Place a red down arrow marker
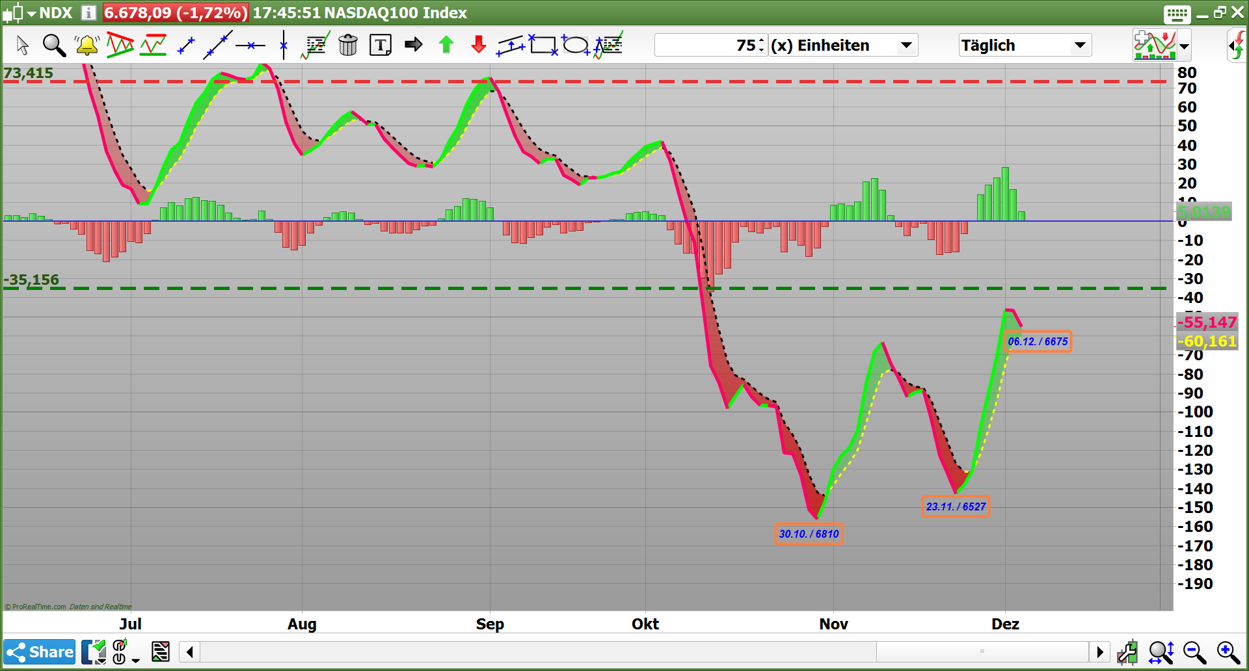1249x671 pixels. click(479, 44)
